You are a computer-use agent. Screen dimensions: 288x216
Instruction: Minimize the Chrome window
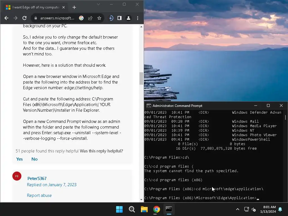pyautogui.click(x=111, y=4)
